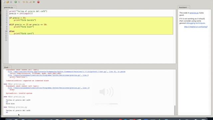Save the current script with the disk icon
The height and width of the screenshot is (120, 213).
click(11, 2)
